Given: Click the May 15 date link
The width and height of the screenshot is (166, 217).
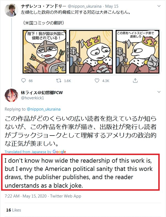Looking at the screenshot, I should [112, 6].
